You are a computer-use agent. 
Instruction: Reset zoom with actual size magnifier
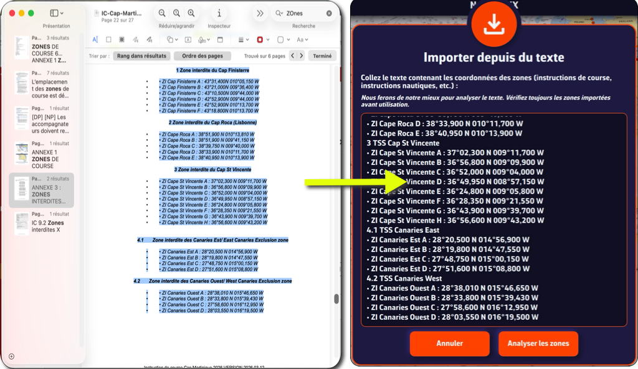coord(176,13)
